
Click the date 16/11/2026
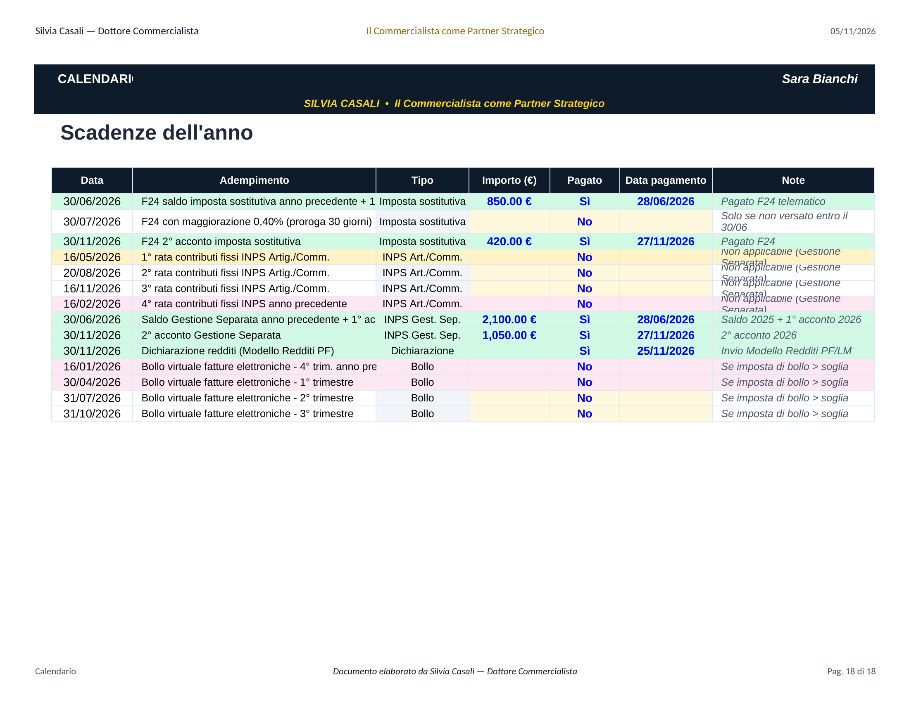[92, 288]
